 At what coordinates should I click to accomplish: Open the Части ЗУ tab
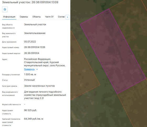coord(49,17)
